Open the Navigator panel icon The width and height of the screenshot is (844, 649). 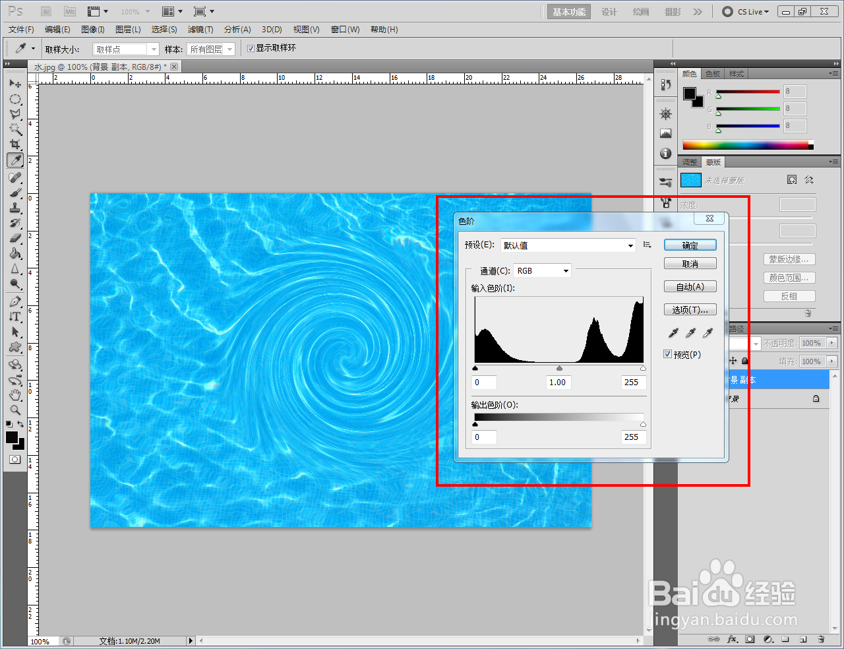(x=666, y=114)
